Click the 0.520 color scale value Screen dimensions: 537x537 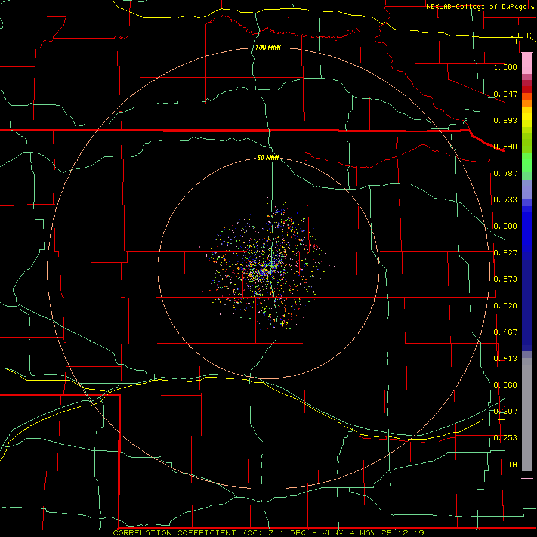point(505,306)
